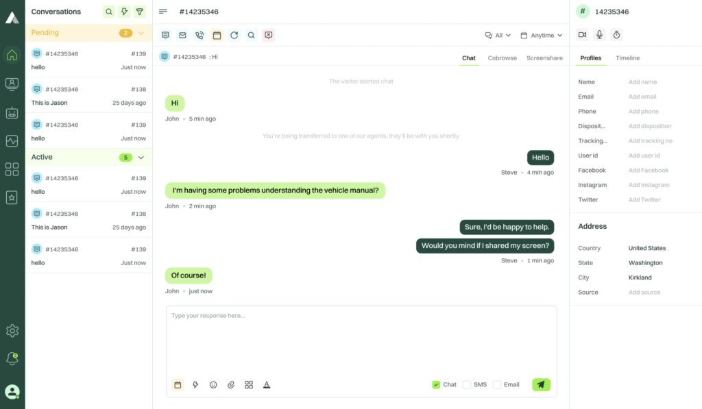Collapse the Pending conversations section
Image resolution: width=702 pixels, height=409 pixels.
[141, 33]
